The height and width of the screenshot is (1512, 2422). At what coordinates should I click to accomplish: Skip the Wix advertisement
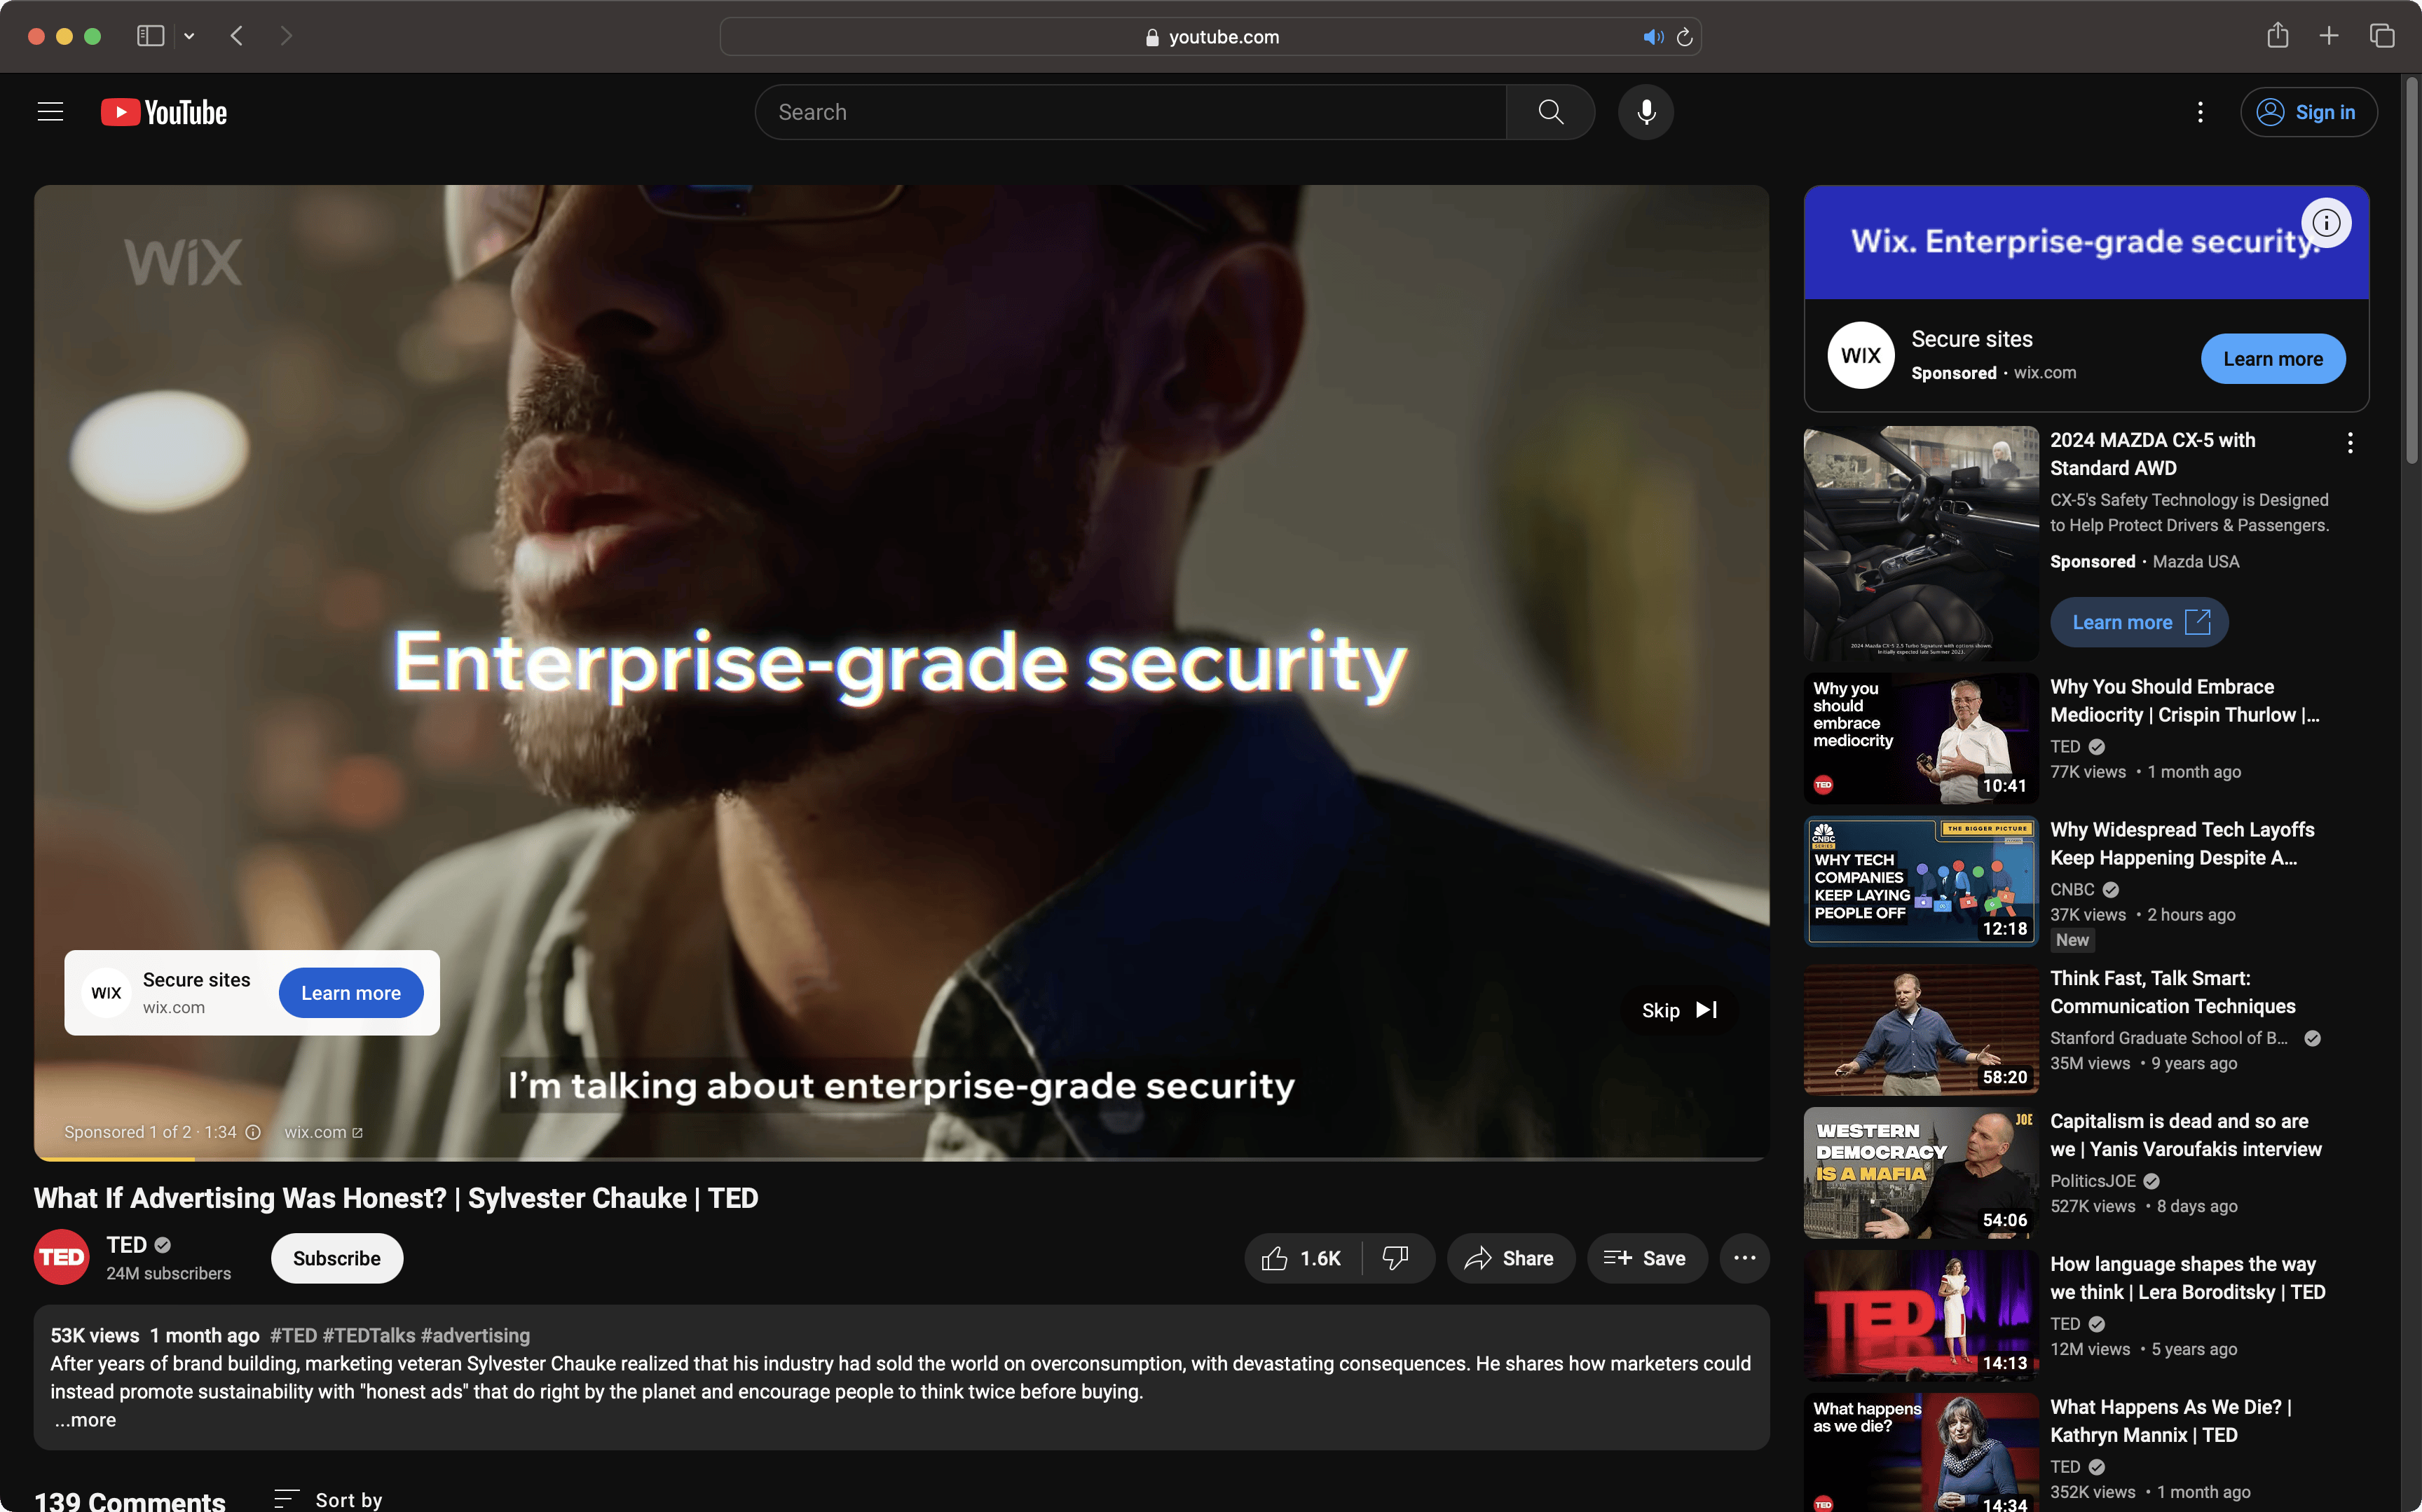point(1679,1010)
